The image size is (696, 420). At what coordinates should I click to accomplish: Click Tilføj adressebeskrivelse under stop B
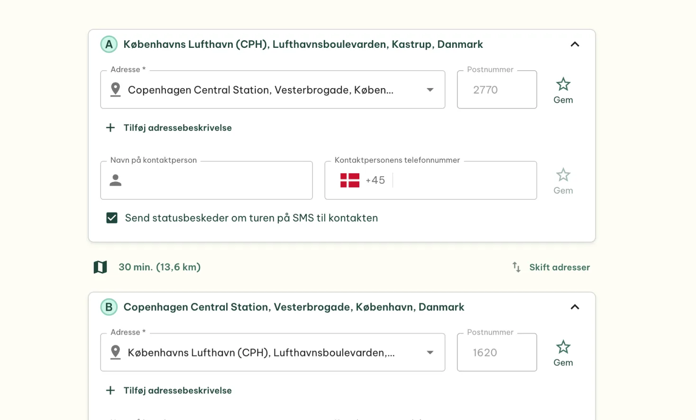click(177, 390)
